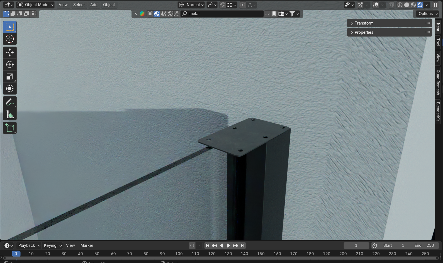Click the Add Cube tool
This screenshot has width=443, height=263.
tap(10, 128)
